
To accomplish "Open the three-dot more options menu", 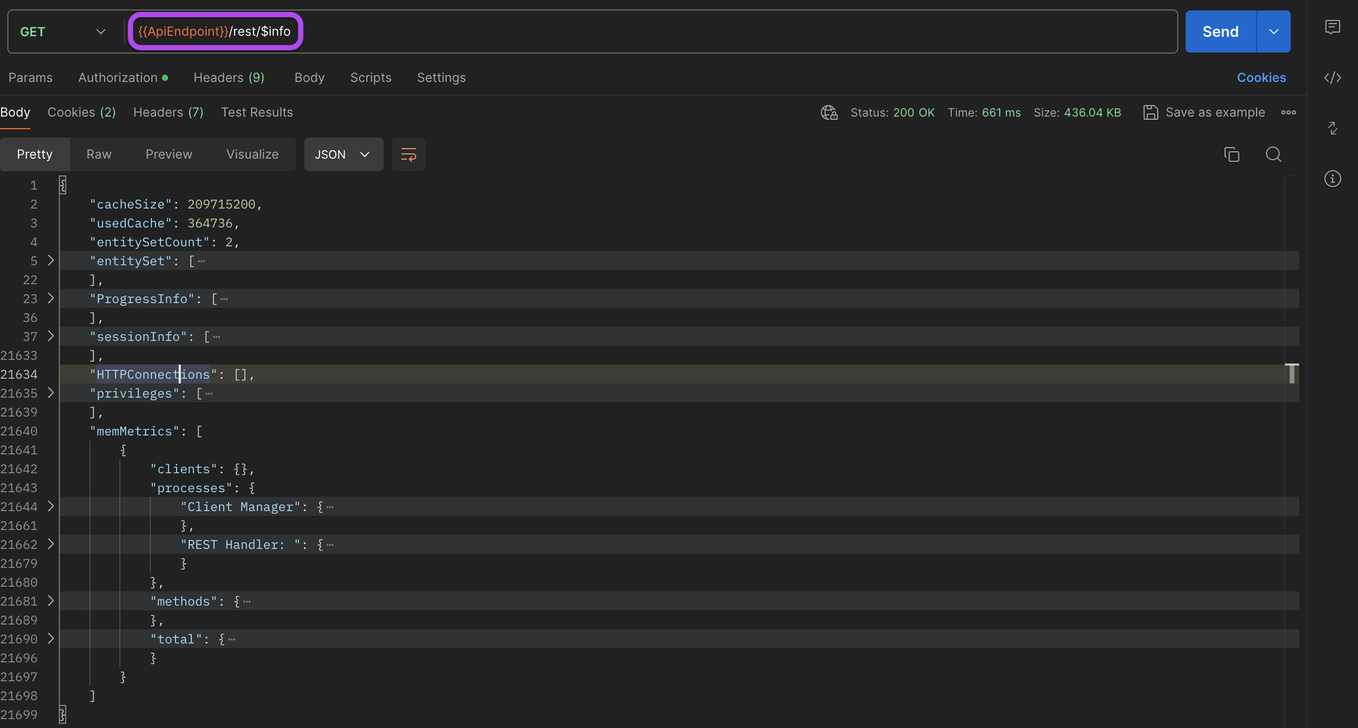I will (x=1289, y=113).
